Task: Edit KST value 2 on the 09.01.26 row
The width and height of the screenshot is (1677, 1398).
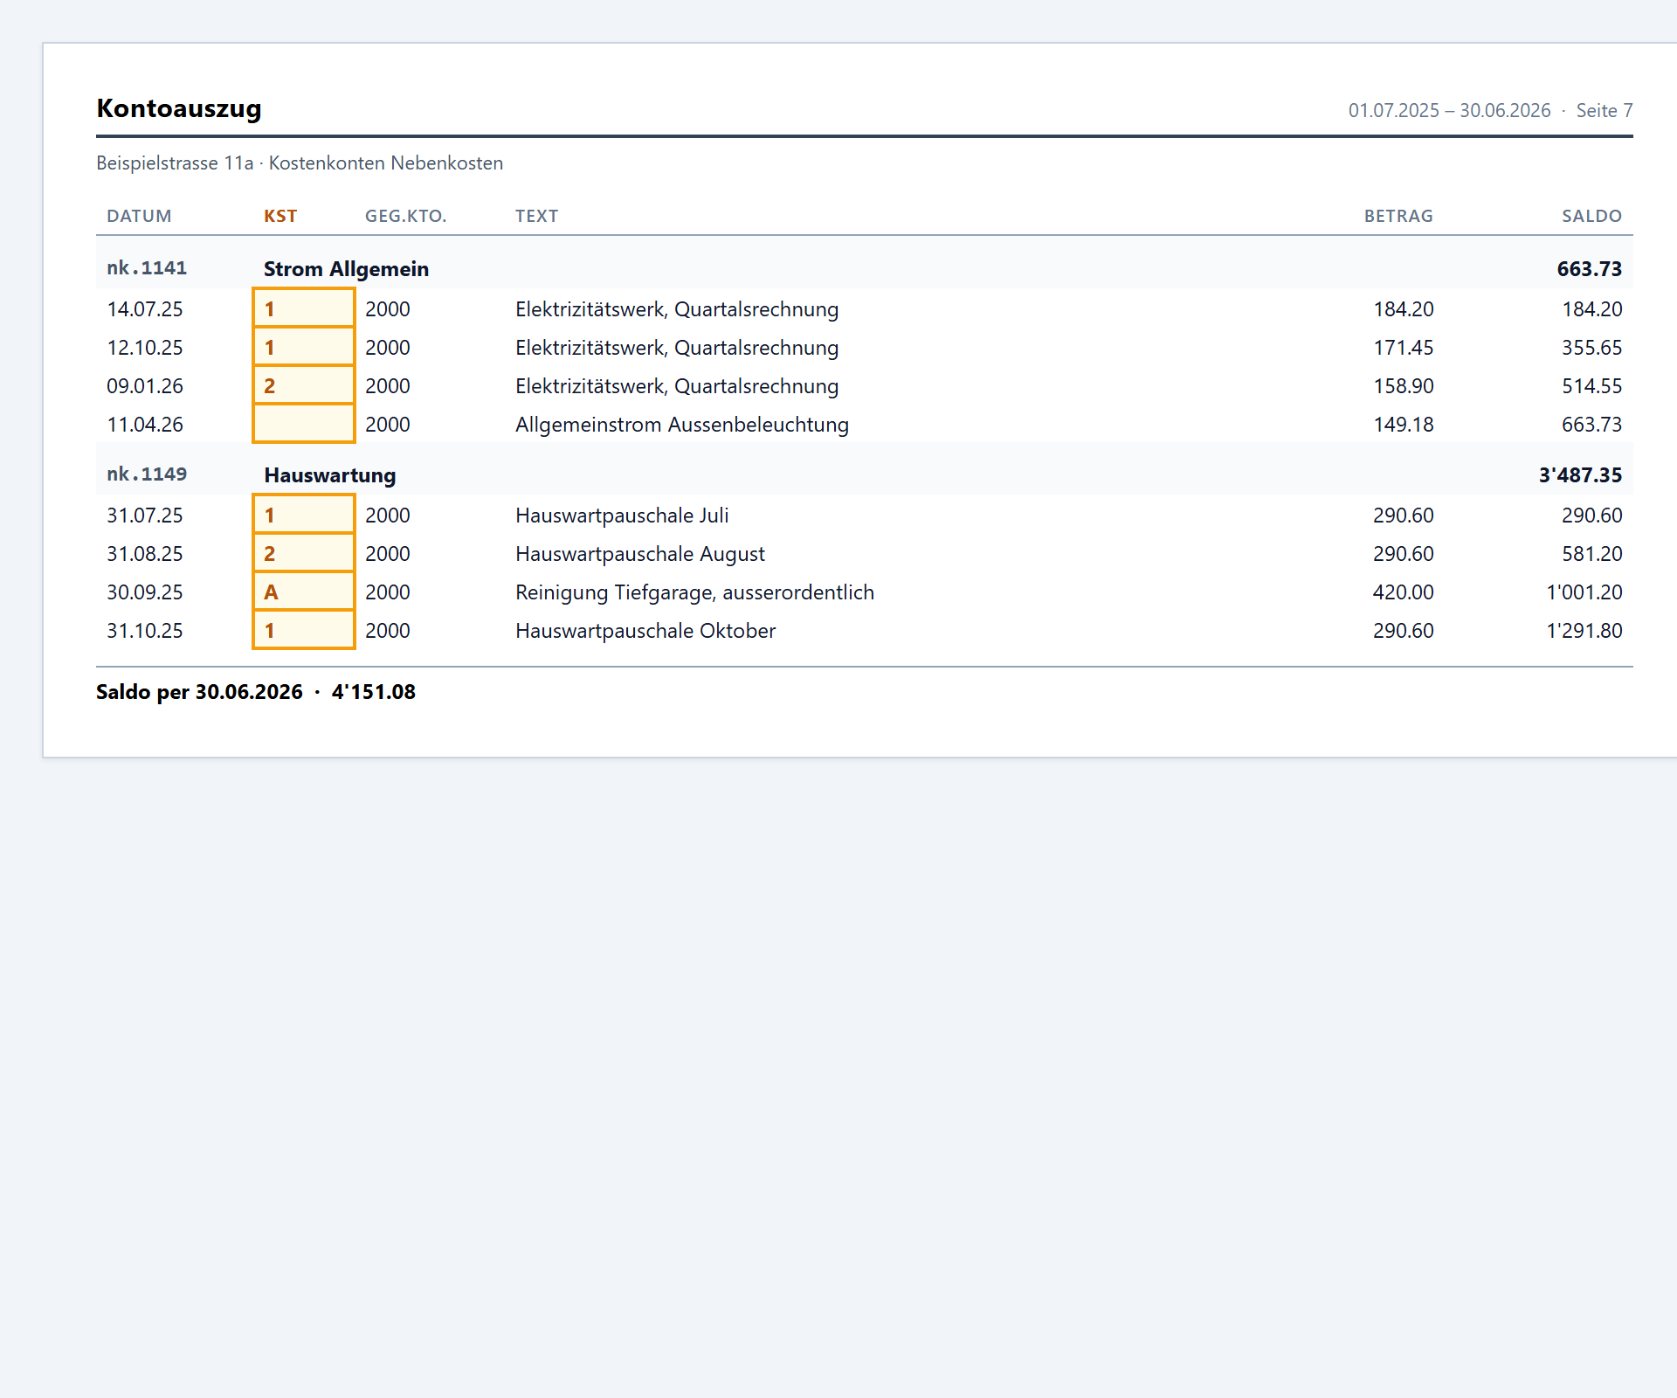Action: pyautogui.click(x=304, y=385)
